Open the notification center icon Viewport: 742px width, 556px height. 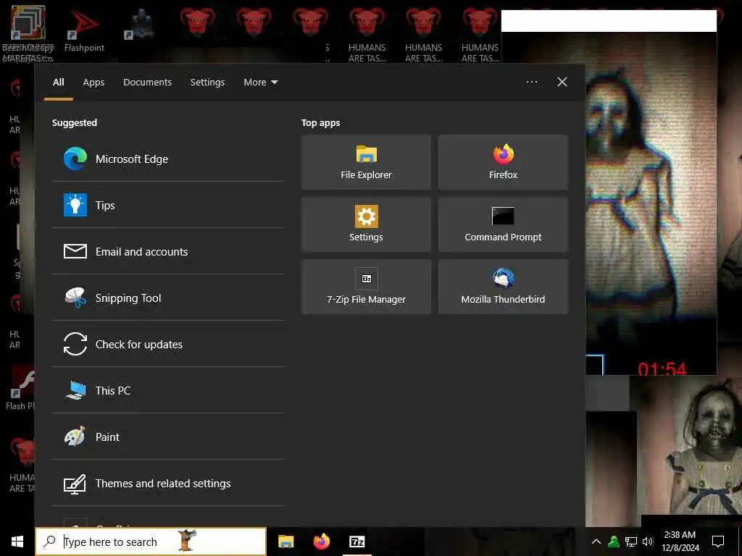[x=718, y=542]
